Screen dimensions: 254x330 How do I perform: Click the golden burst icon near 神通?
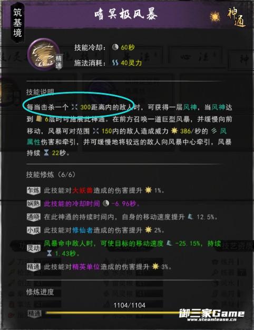214,17
